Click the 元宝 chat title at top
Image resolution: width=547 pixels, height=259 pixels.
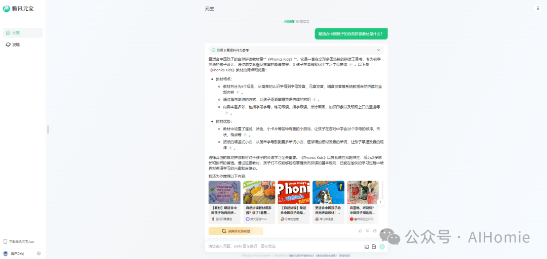click(209, 9)
